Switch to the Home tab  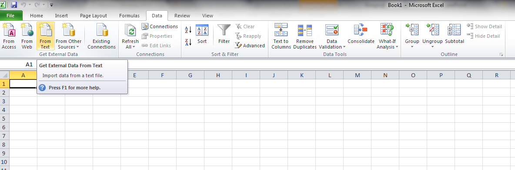pyautogui.click(x=37, y=15)
